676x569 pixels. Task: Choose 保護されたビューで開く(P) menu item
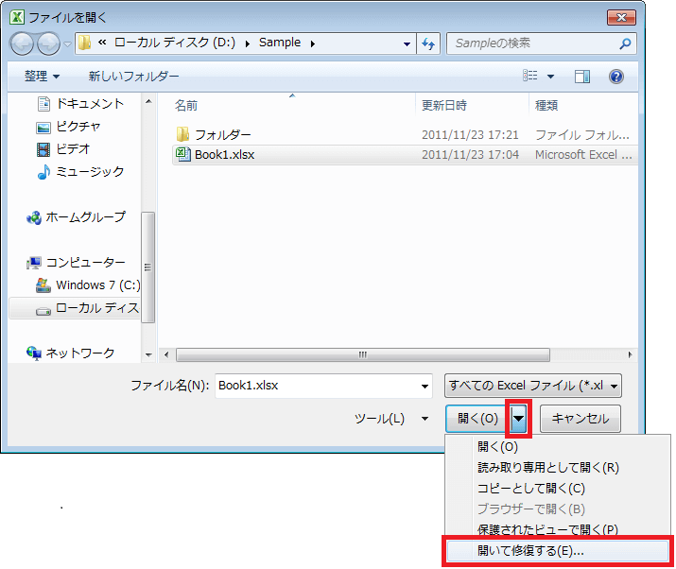click(558, 529)
